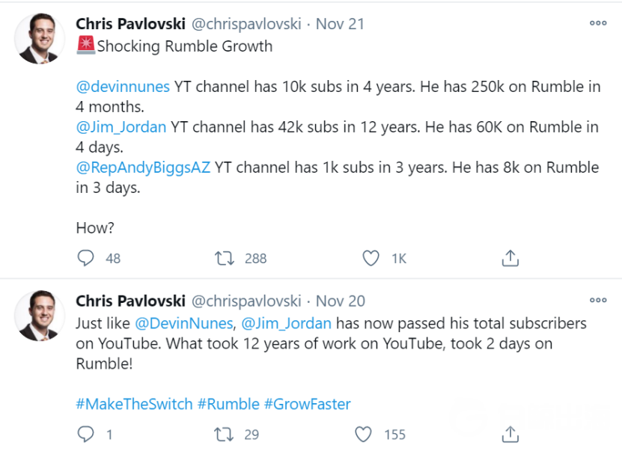Open more options on Nov 21 tweet
The image size is (622, 454).
(597, 23)
